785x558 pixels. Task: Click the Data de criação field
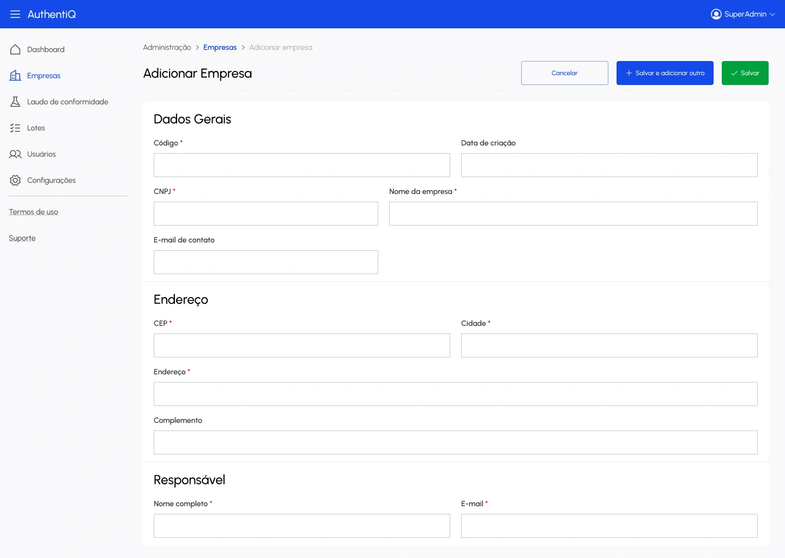click(609, 165)
